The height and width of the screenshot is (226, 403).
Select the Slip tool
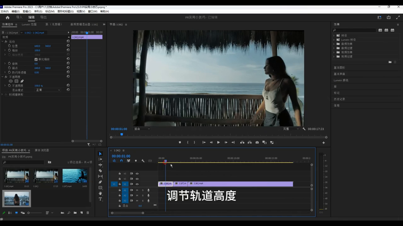pyautogui.click(x=100, y=176)
